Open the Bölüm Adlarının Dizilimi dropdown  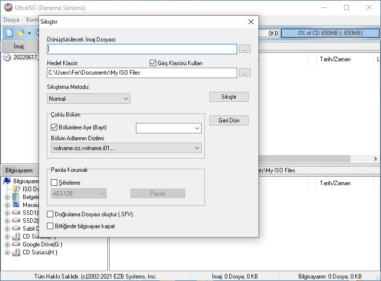point(126,148)
